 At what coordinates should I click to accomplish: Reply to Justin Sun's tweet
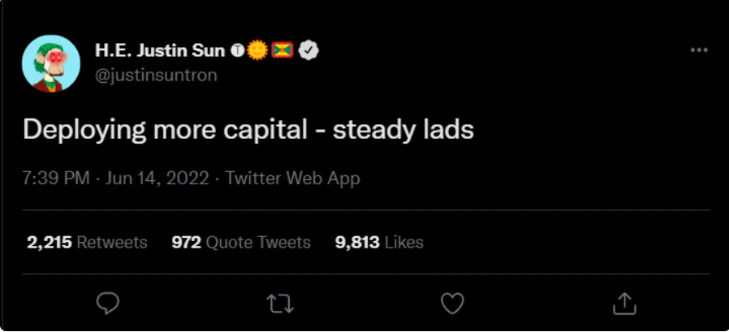[108, 303]
